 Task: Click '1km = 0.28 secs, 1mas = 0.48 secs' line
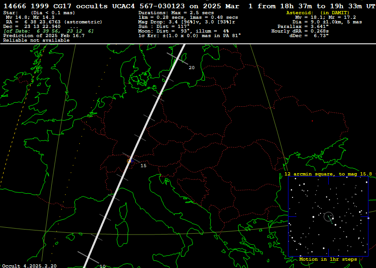click(188, 17)
